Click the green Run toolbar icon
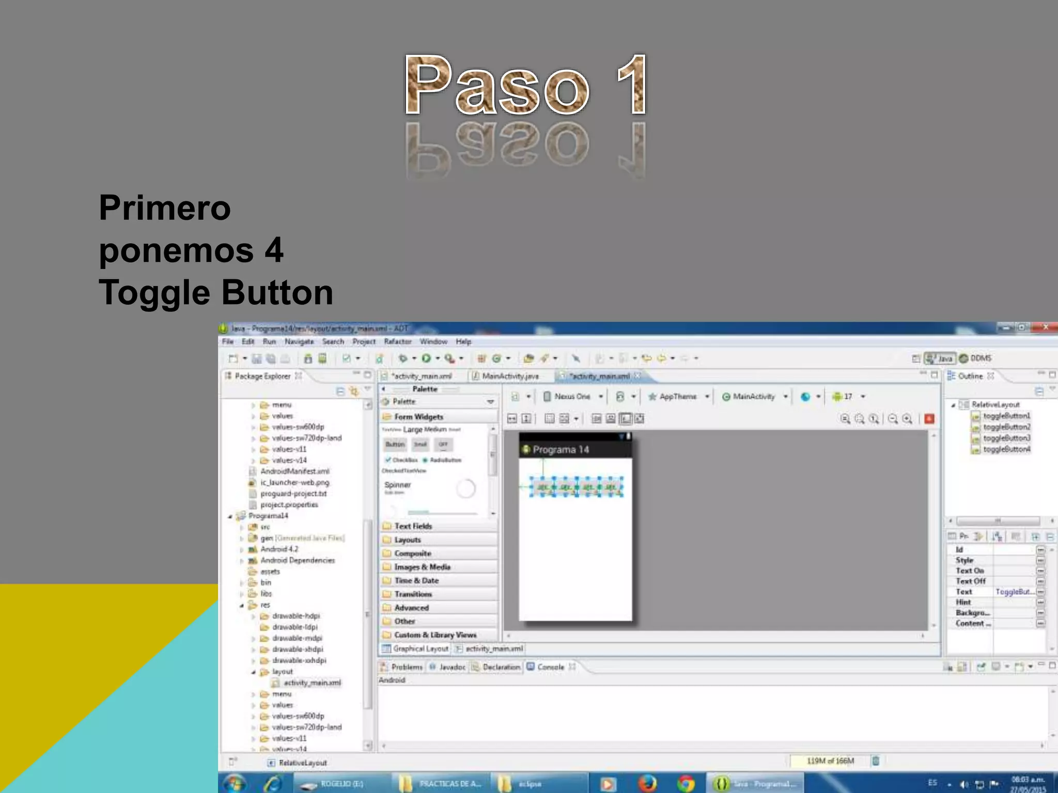The width and height of the screenshot is (1058, 793). click(426, 358)
